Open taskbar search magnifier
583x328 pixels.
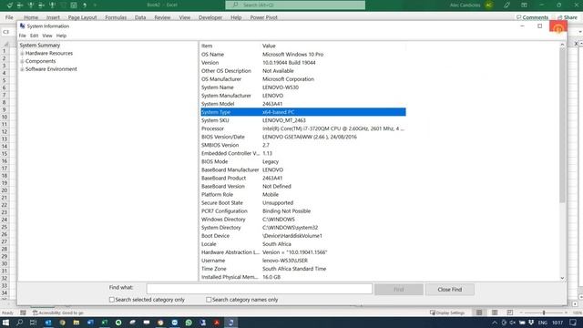(x=20, y=323)
